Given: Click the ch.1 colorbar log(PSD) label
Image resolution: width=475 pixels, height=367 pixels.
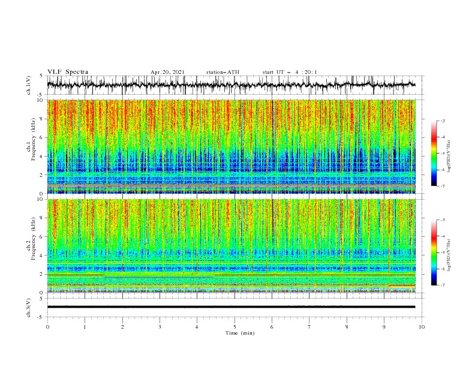Looking at the screenshot, I should tap(449, 157).
